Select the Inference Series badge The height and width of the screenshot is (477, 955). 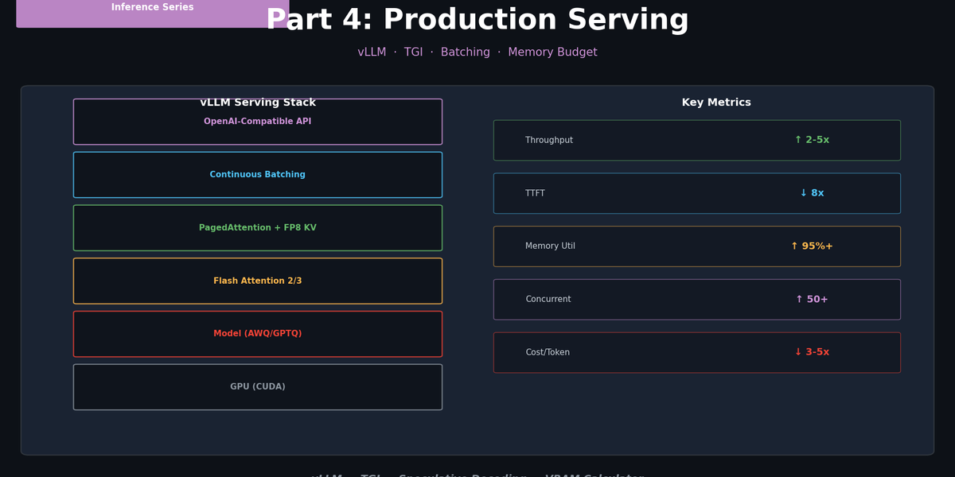[152, 7]
